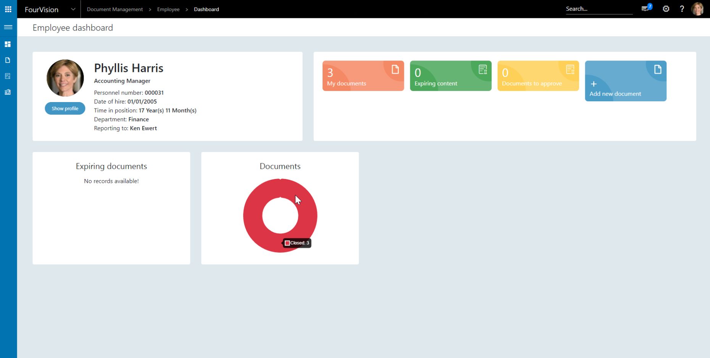The image size is (710, 358).
Task: Select the dashboard tiles icon in sidebar
Action: [x=8, y=44]
